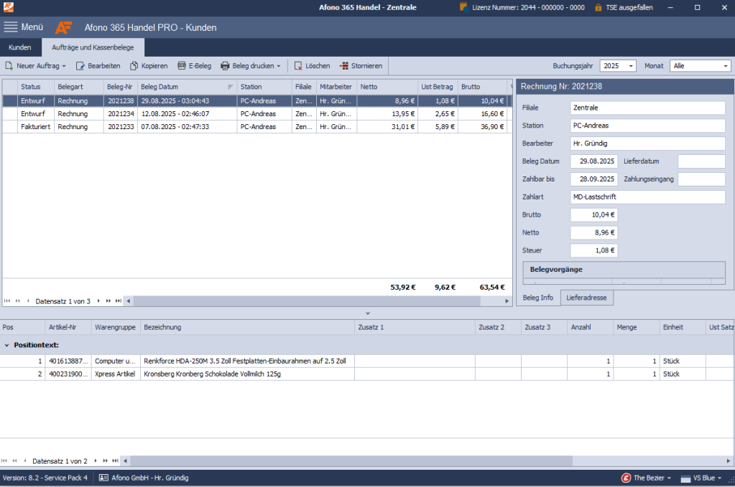
Task: Click the orders table horizontal scrollbar
Action: pos(316,301)
